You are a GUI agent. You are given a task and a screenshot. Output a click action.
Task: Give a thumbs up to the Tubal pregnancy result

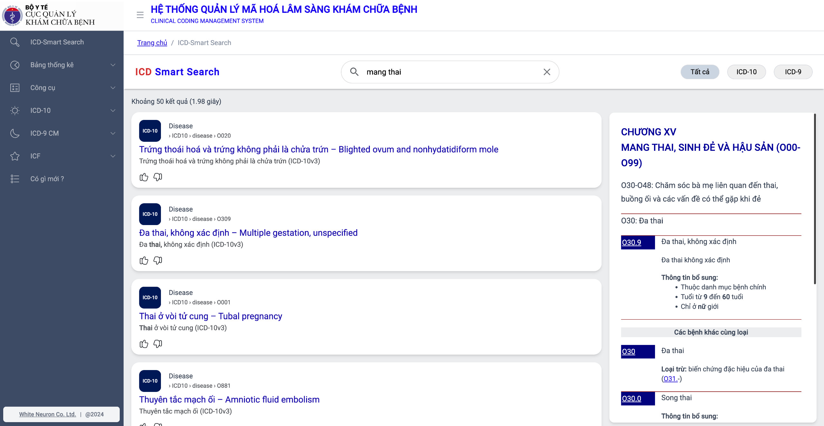tap(144, 344)
